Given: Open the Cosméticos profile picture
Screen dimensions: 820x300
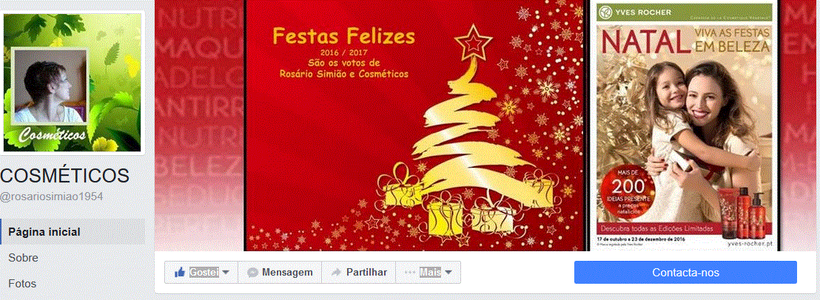Looking at the screenshot, I should point(73,83).
